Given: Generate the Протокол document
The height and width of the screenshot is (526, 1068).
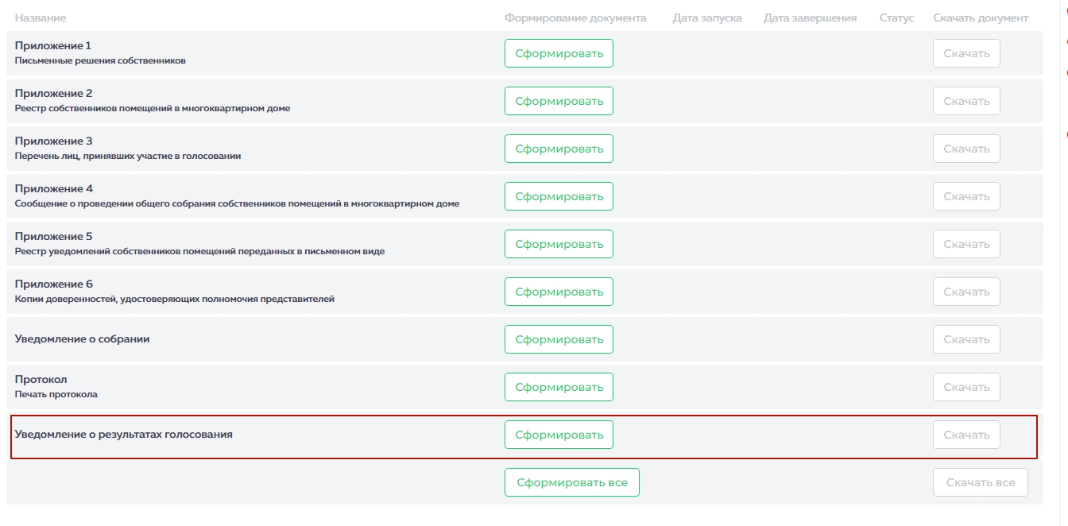Looking at the screenshot, I should click(x=559, y=387).
